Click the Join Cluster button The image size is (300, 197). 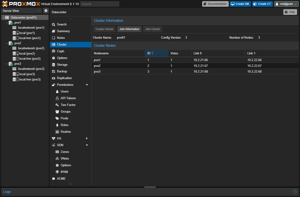click(x=152, y=29)
